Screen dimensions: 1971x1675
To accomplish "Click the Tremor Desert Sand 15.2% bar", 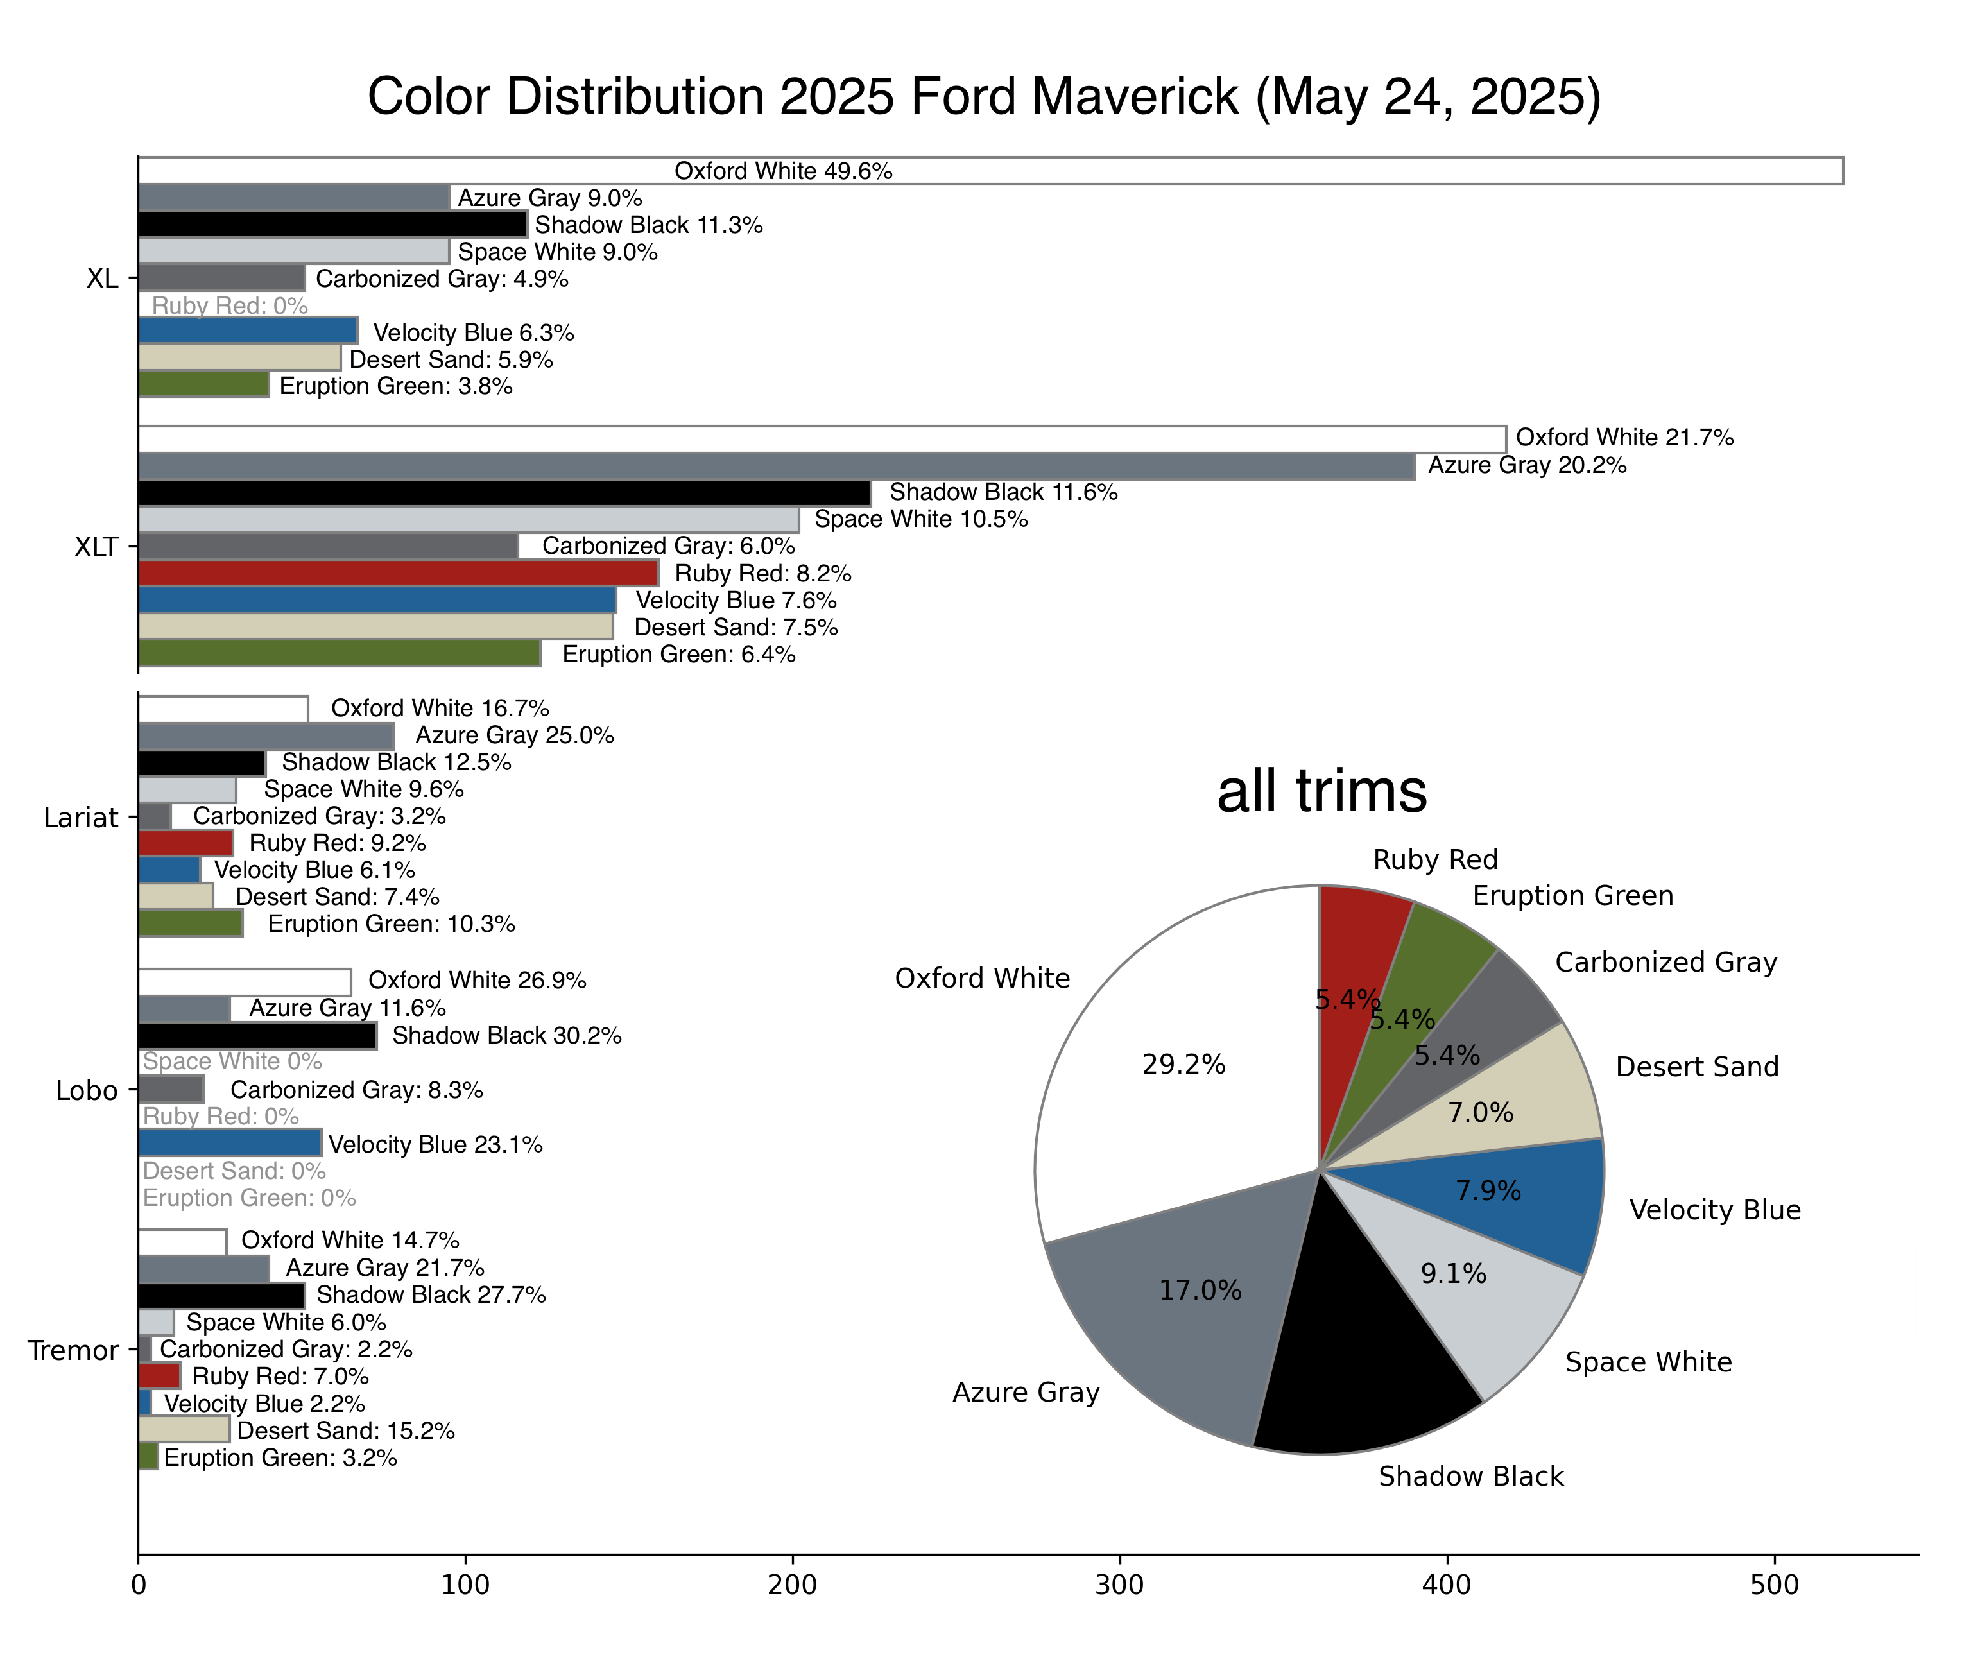I will pyautogui.click(x=184, y=1429).
